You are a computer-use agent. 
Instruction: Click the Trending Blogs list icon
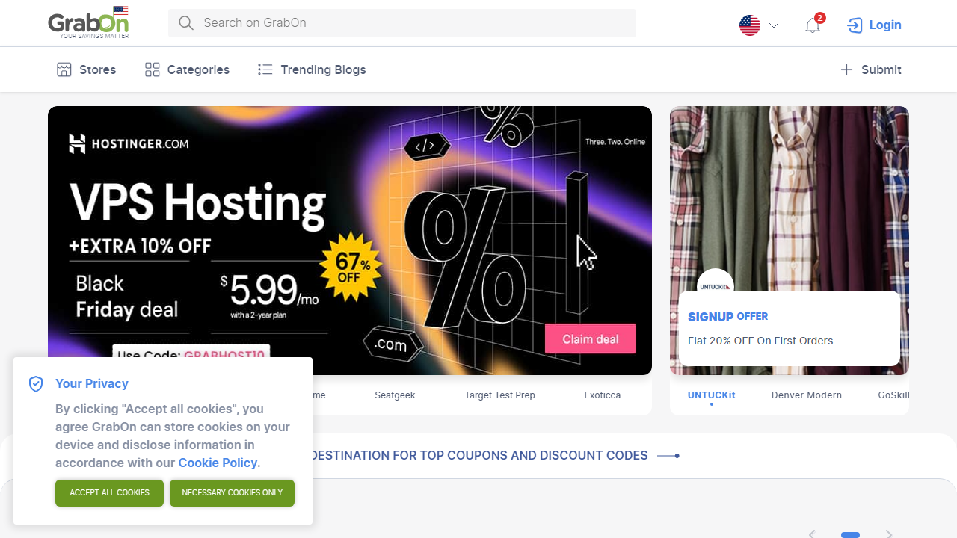point(265,69)
